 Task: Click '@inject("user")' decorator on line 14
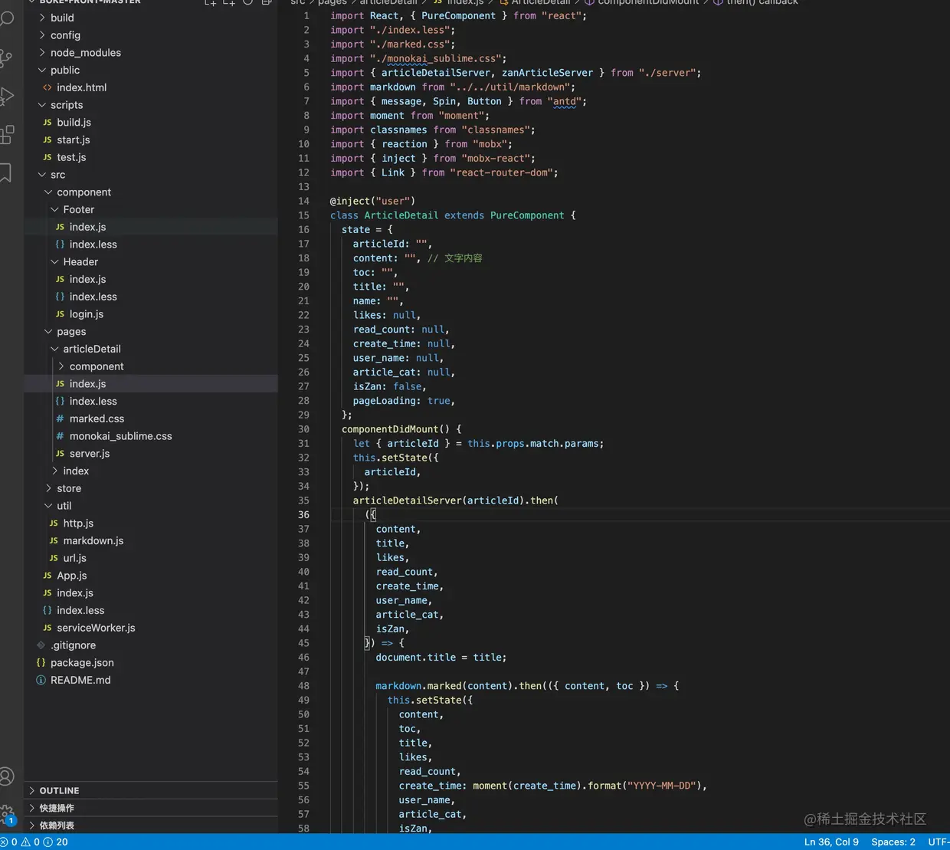click(372, 201)
